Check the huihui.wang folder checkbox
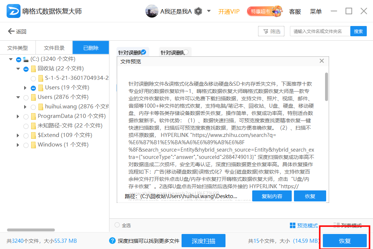The height and width of the screenshot is (249, 373). tap(33, 107)
